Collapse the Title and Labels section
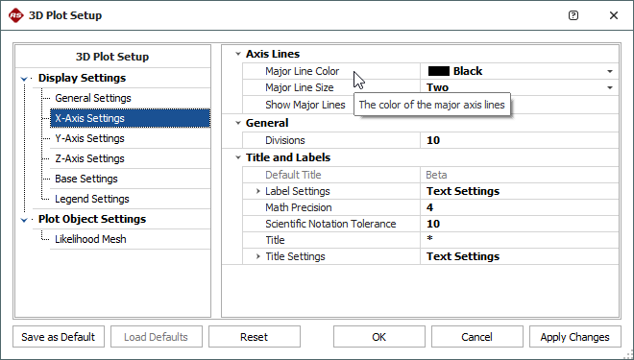 pyautogui.click(x=238, y=157)
